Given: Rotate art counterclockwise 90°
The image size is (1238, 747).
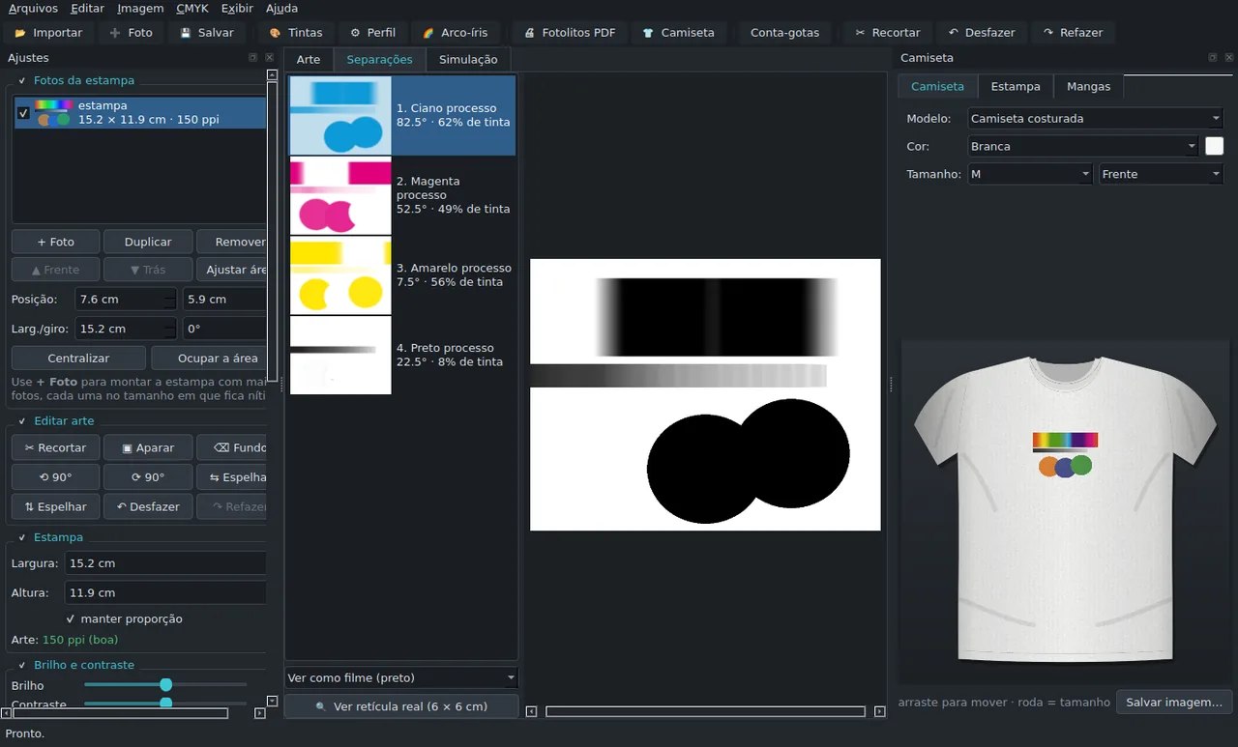Looking at the screenshot, I should pyautogui.click(x=55, y=477).
